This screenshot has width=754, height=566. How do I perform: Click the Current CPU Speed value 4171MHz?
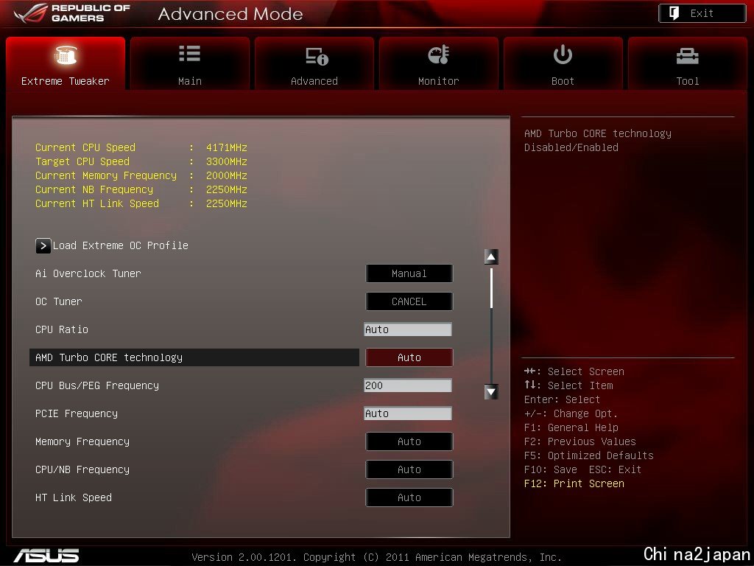227,147
